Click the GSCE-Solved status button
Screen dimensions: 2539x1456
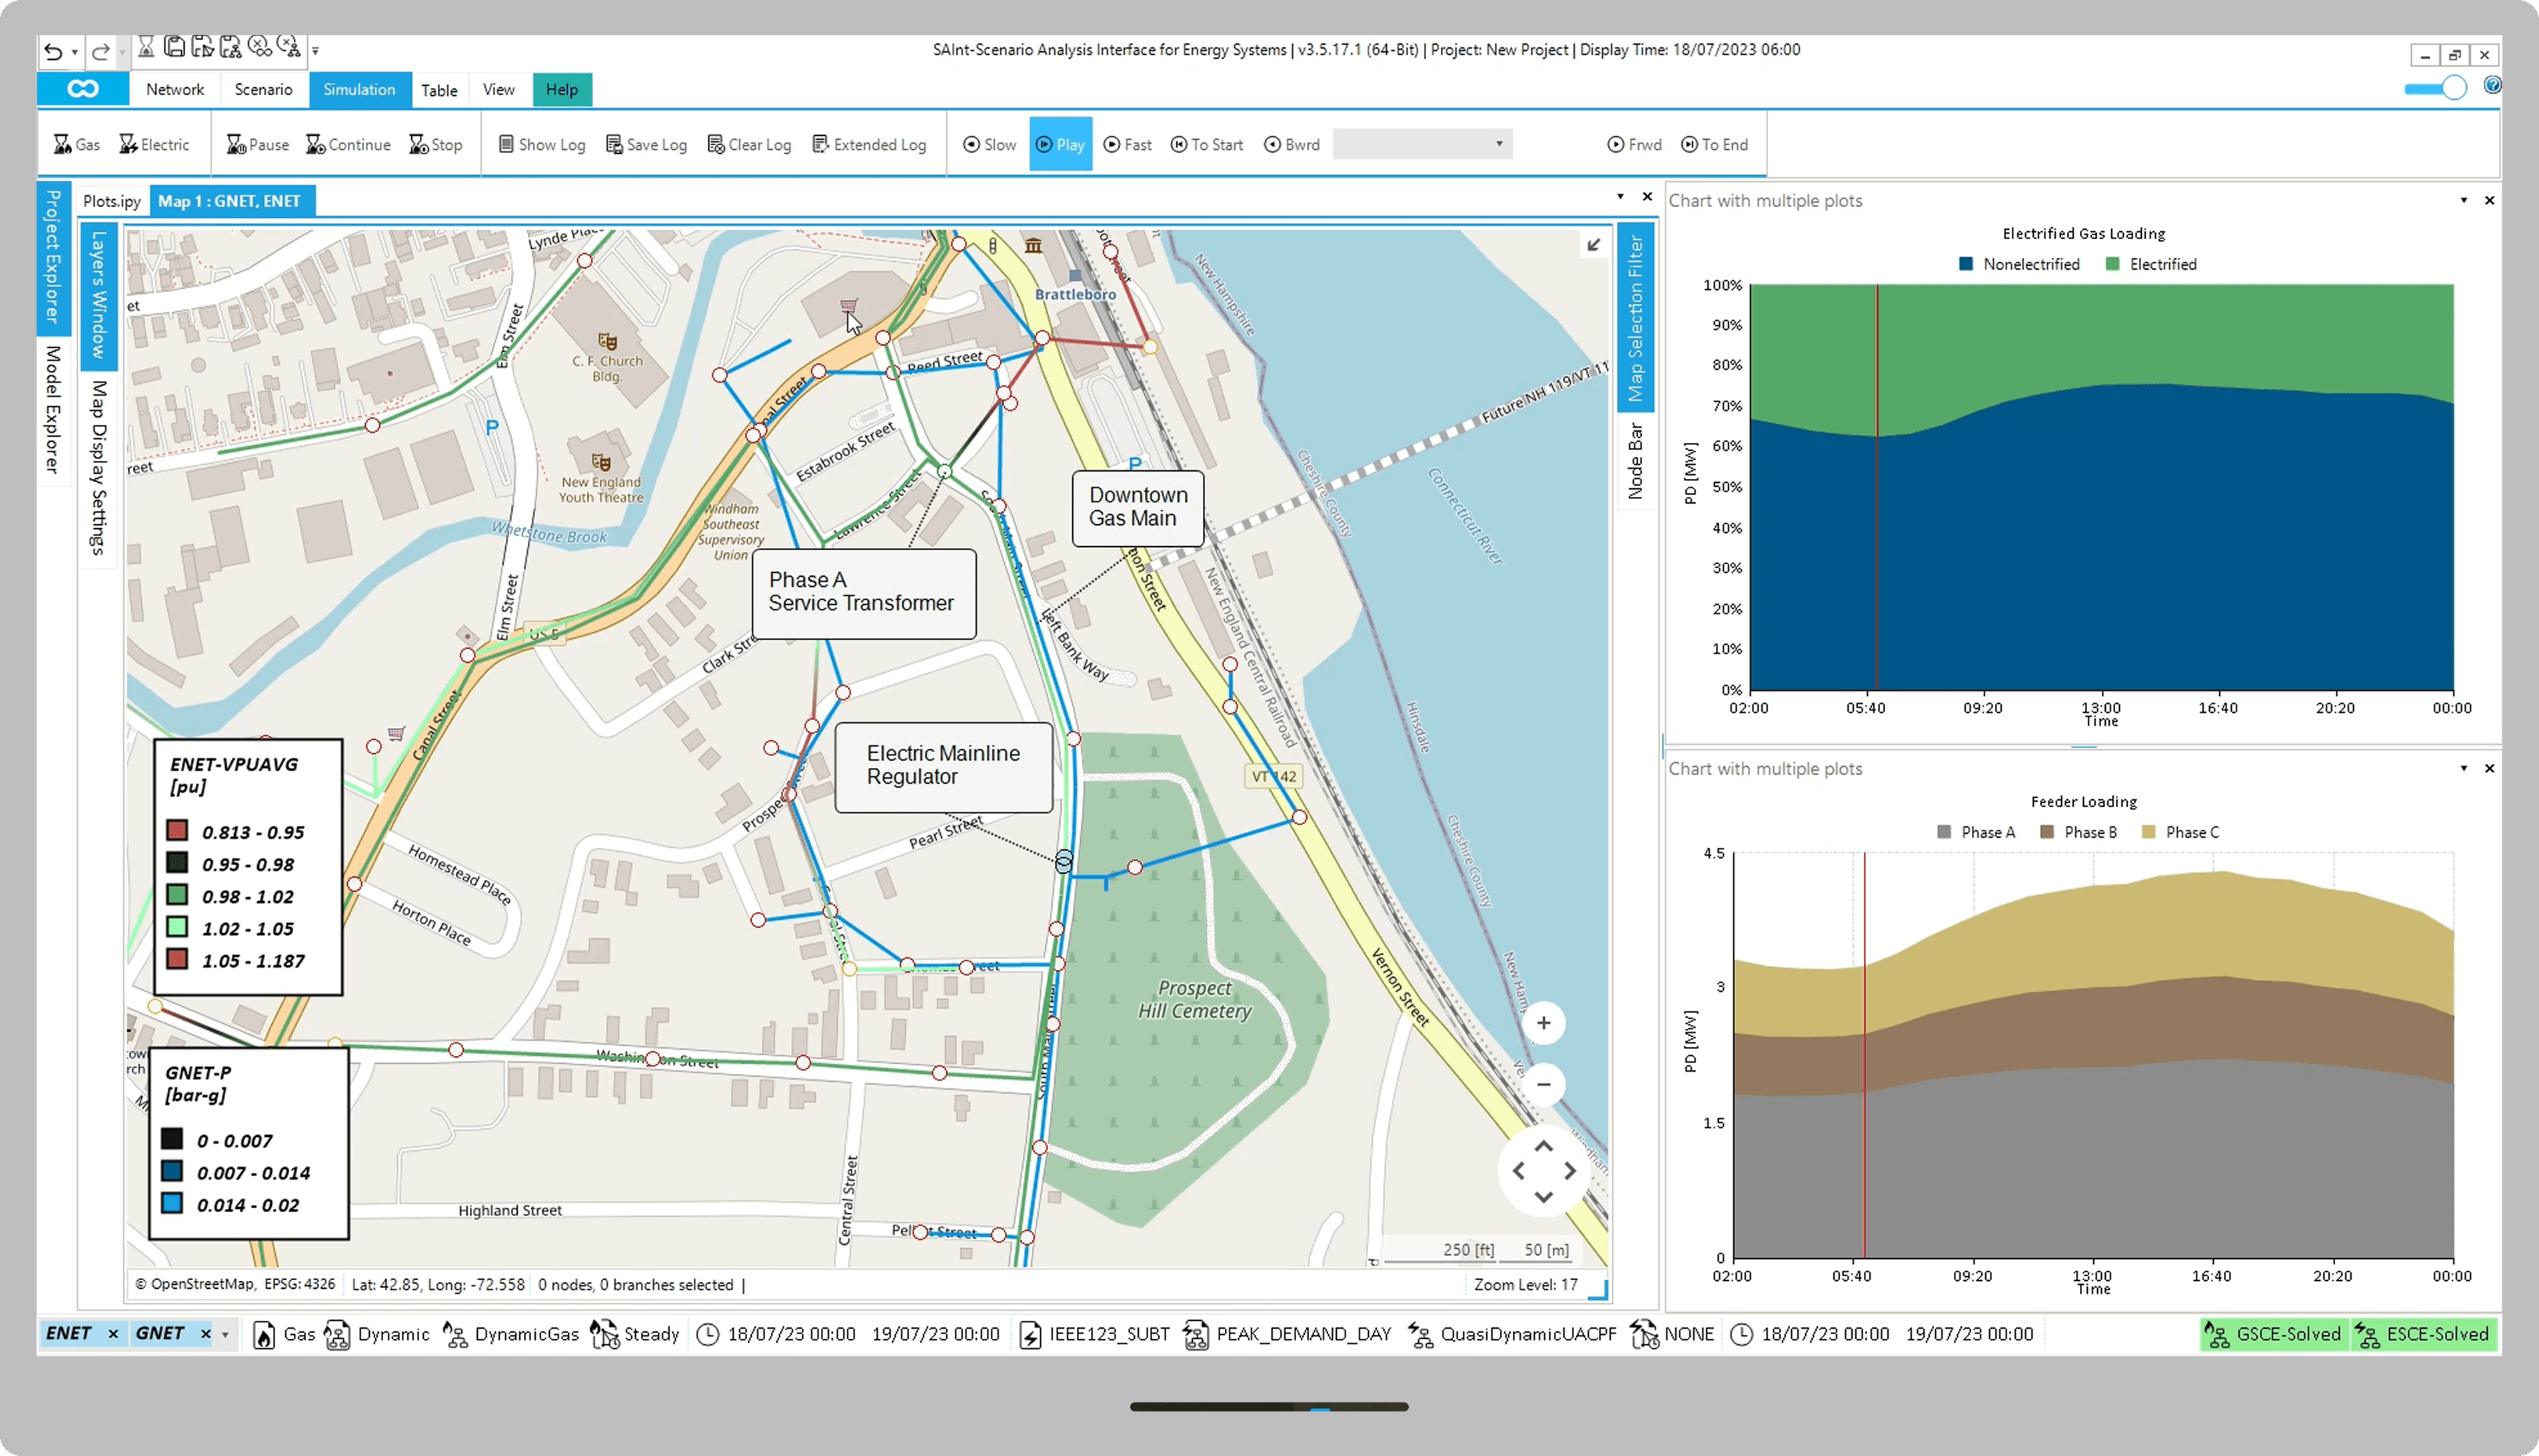tap(2274, 1334)
